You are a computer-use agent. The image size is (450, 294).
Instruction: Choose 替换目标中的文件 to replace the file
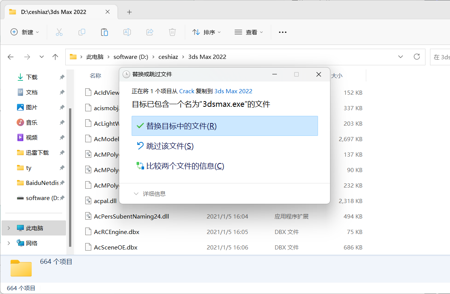click(x=225, y=126)
